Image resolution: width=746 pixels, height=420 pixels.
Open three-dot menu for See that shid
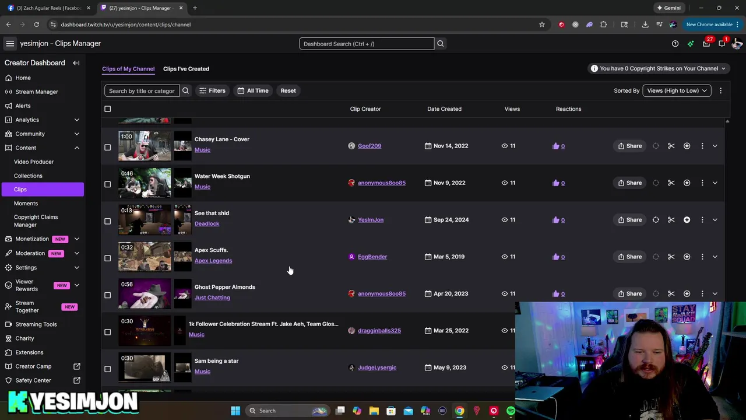pyautogui.click(x=702, y=220)
